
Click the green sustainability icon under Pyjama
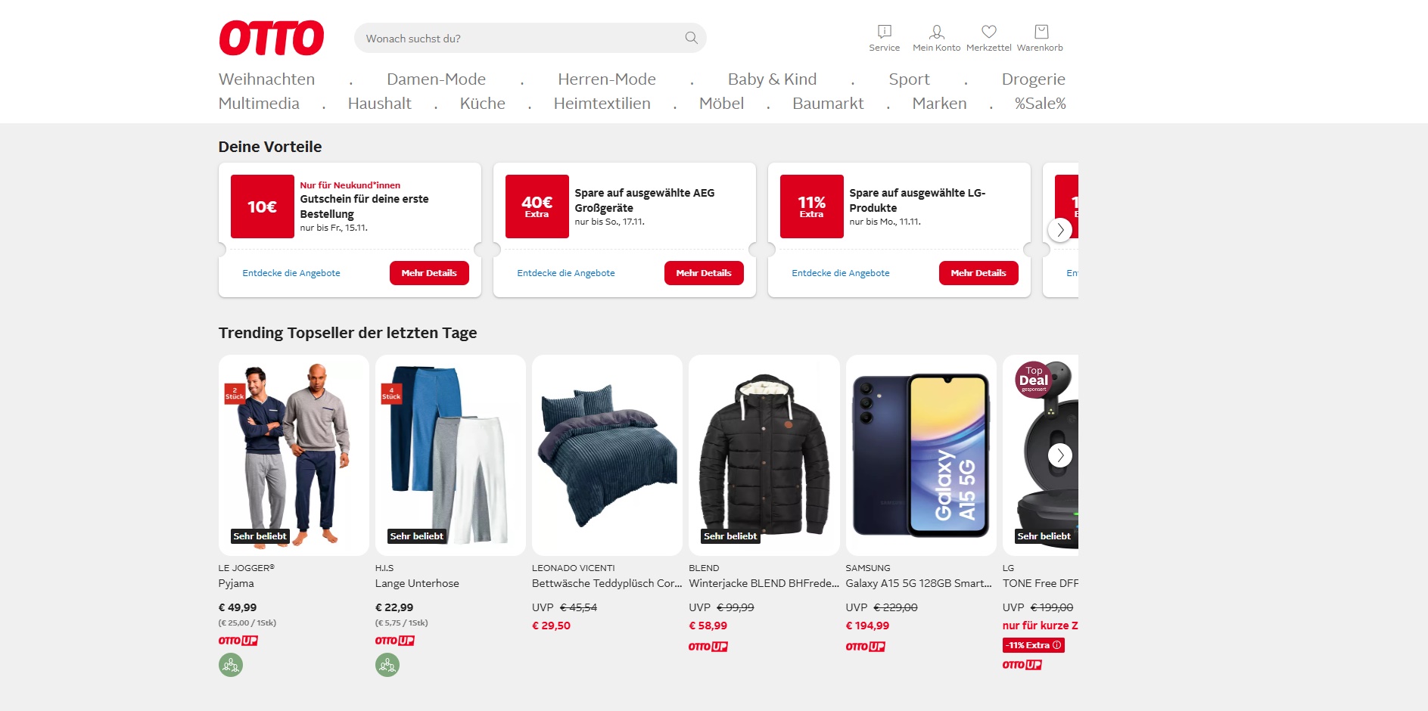231,665
